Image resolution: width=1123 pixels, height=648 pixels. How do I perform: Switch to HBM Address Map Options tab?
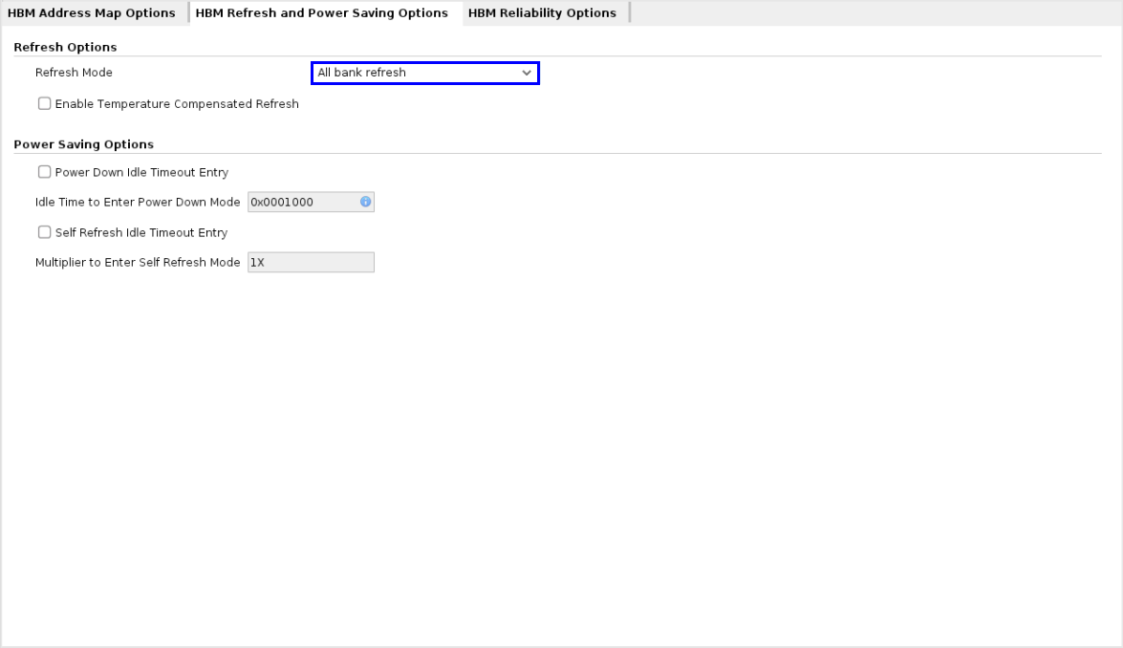click(92, 13)
